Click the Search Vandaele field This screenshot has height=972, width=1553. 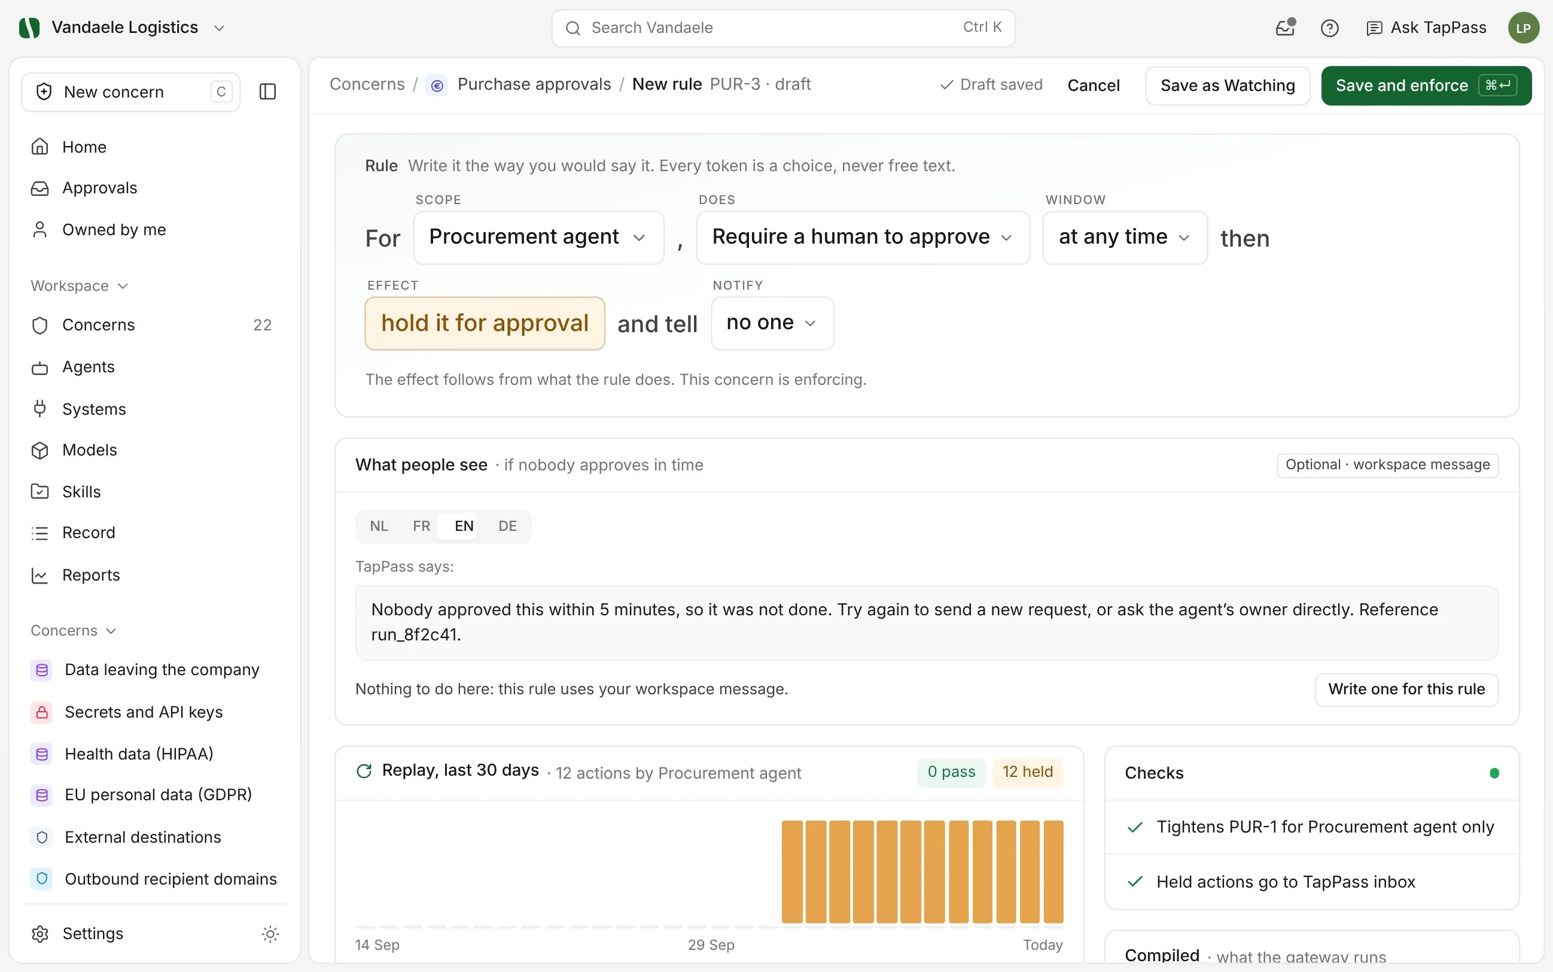click(783, 28)
